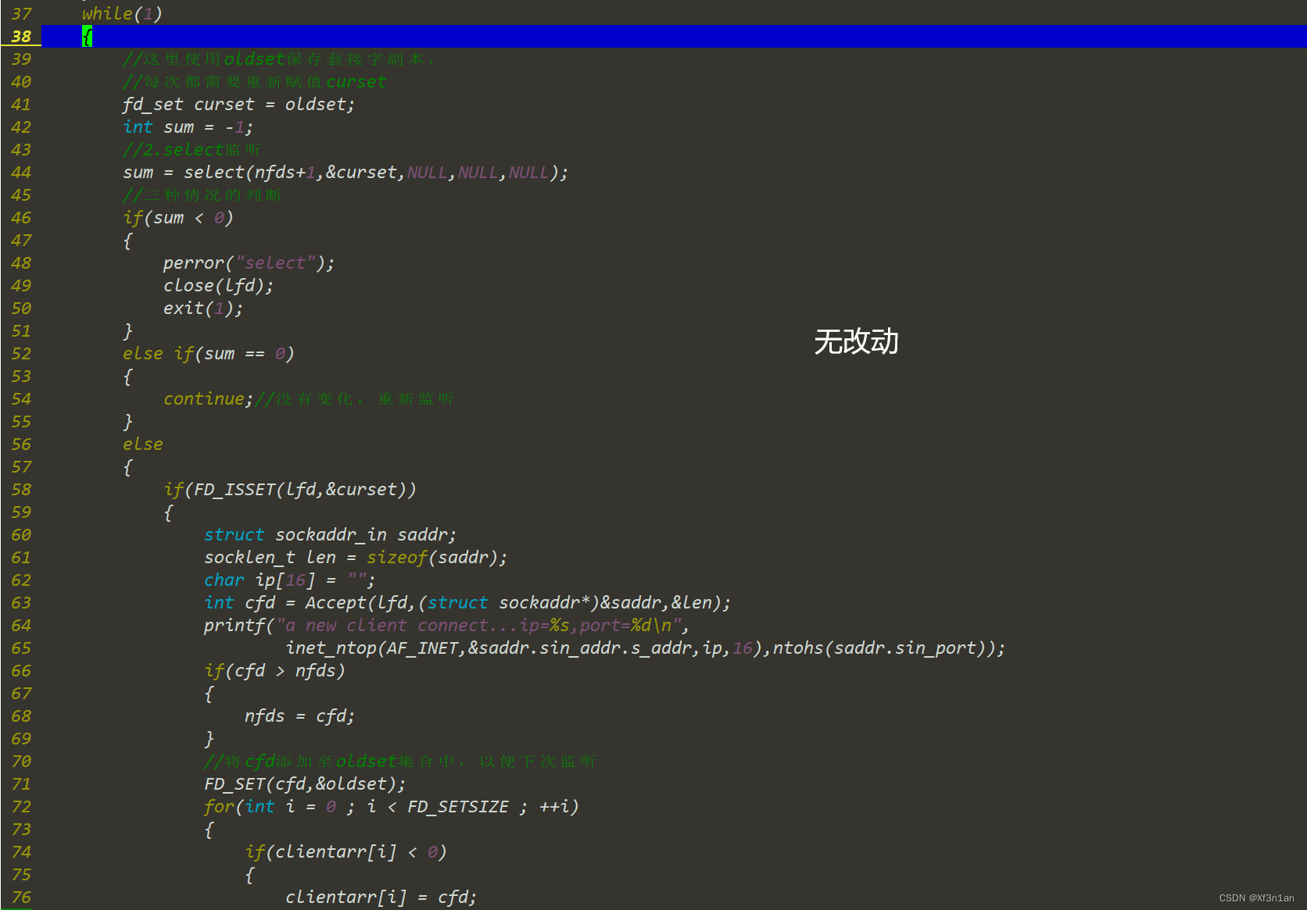1307x910 pixels.
Task: Click the 'close(lfd);' statement
Action: click(218, 286)
